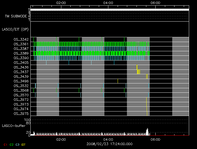This screenshot has height=149, width=197.
Task: Select the OS_3439 row label
Action: point(21,76)
